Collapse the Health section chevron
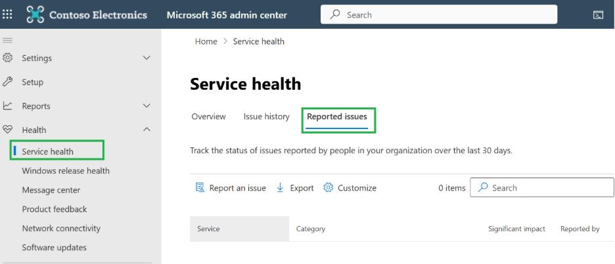Viewport: 615px width, 264px height. click(147, 130)
